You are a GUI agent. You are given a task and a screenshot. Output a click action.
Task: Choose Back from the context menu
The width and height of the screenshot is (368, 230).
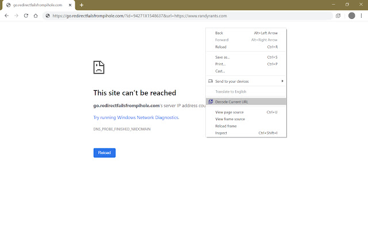[246, 33]
